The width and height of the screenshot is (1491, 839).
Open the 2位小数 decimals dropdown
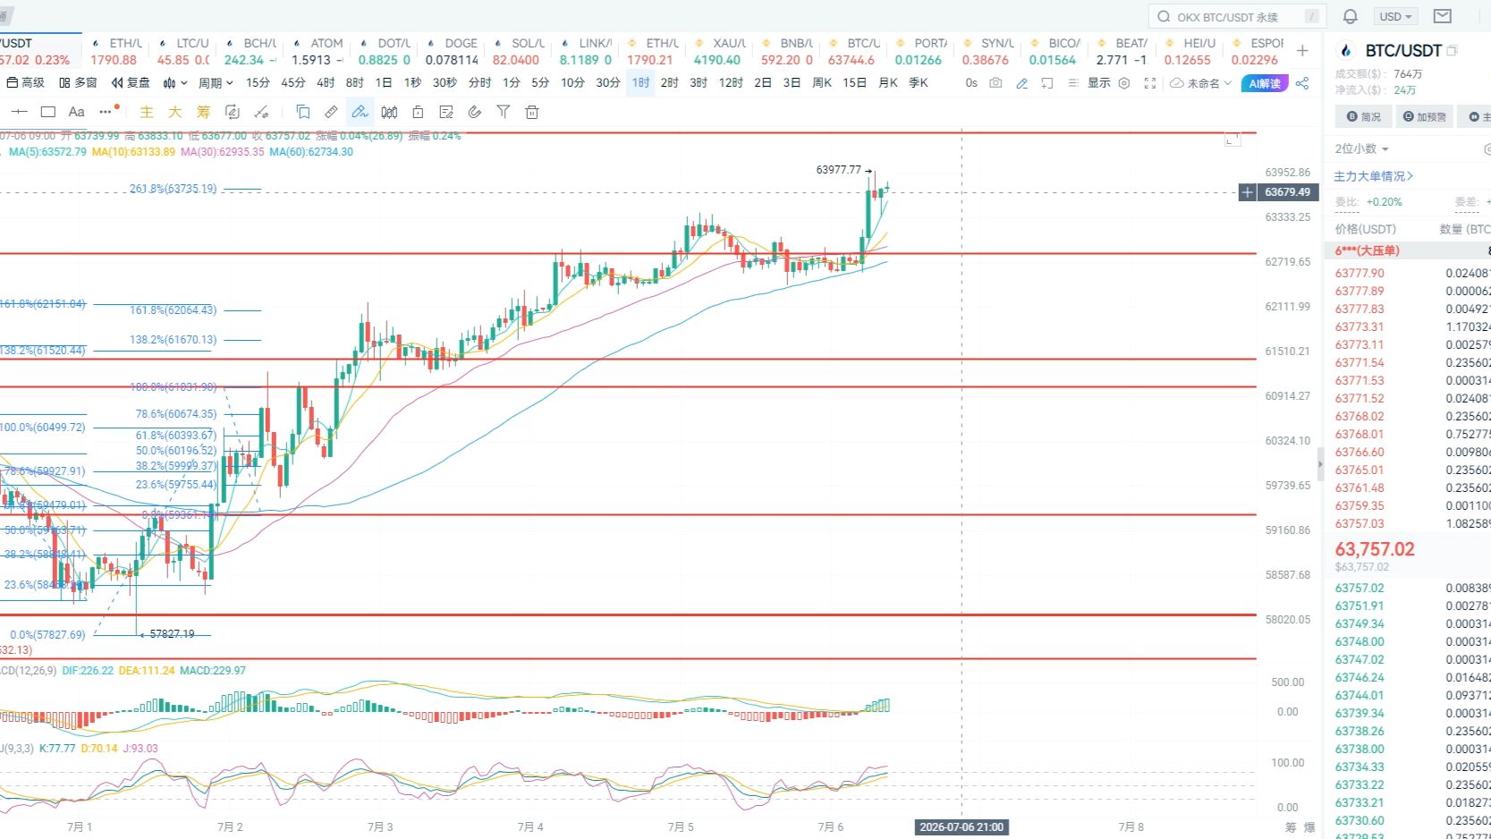click(x=1361, y=148)
